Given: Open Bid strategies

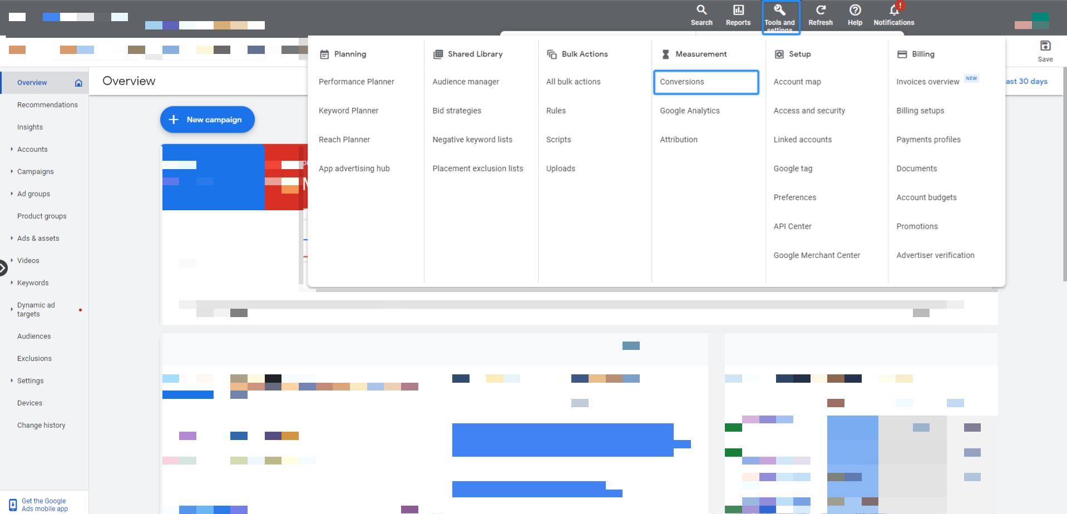Looking at the screenshot, I should (x=457, y=111).
